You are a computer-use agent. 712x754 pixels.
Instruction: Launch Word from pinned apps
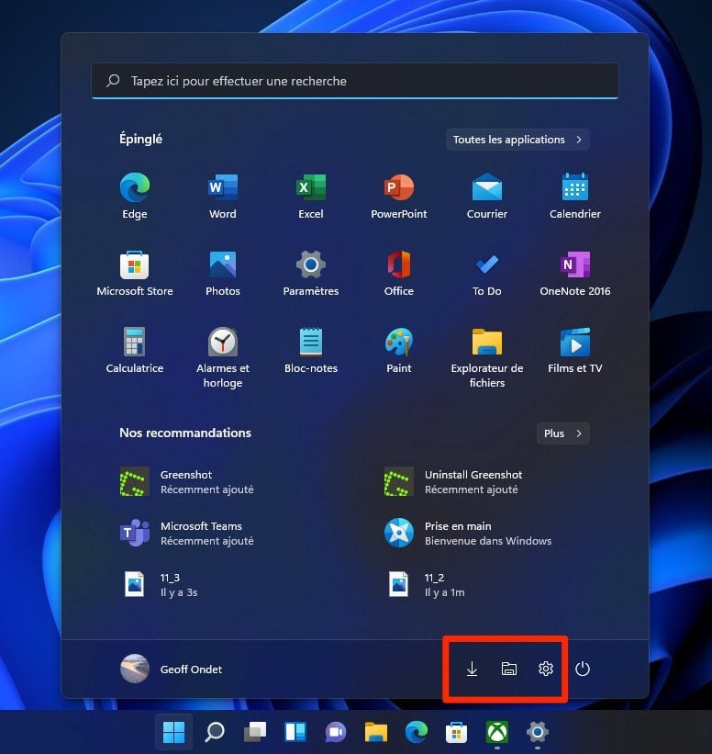tap(222, 196)
